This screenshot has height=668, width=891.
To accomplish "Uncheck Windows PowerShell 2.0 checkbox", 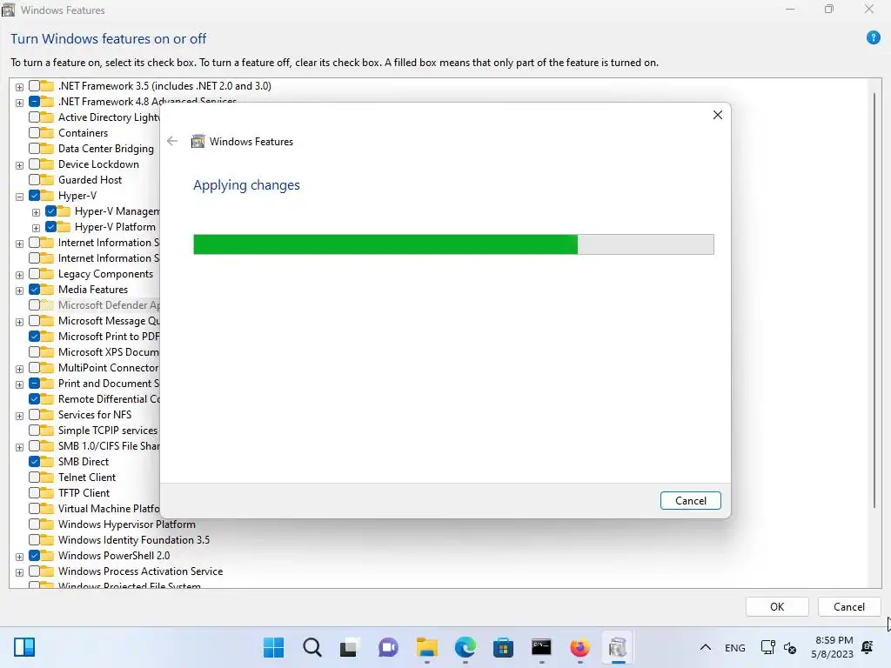I will click(x=34, y=556).
